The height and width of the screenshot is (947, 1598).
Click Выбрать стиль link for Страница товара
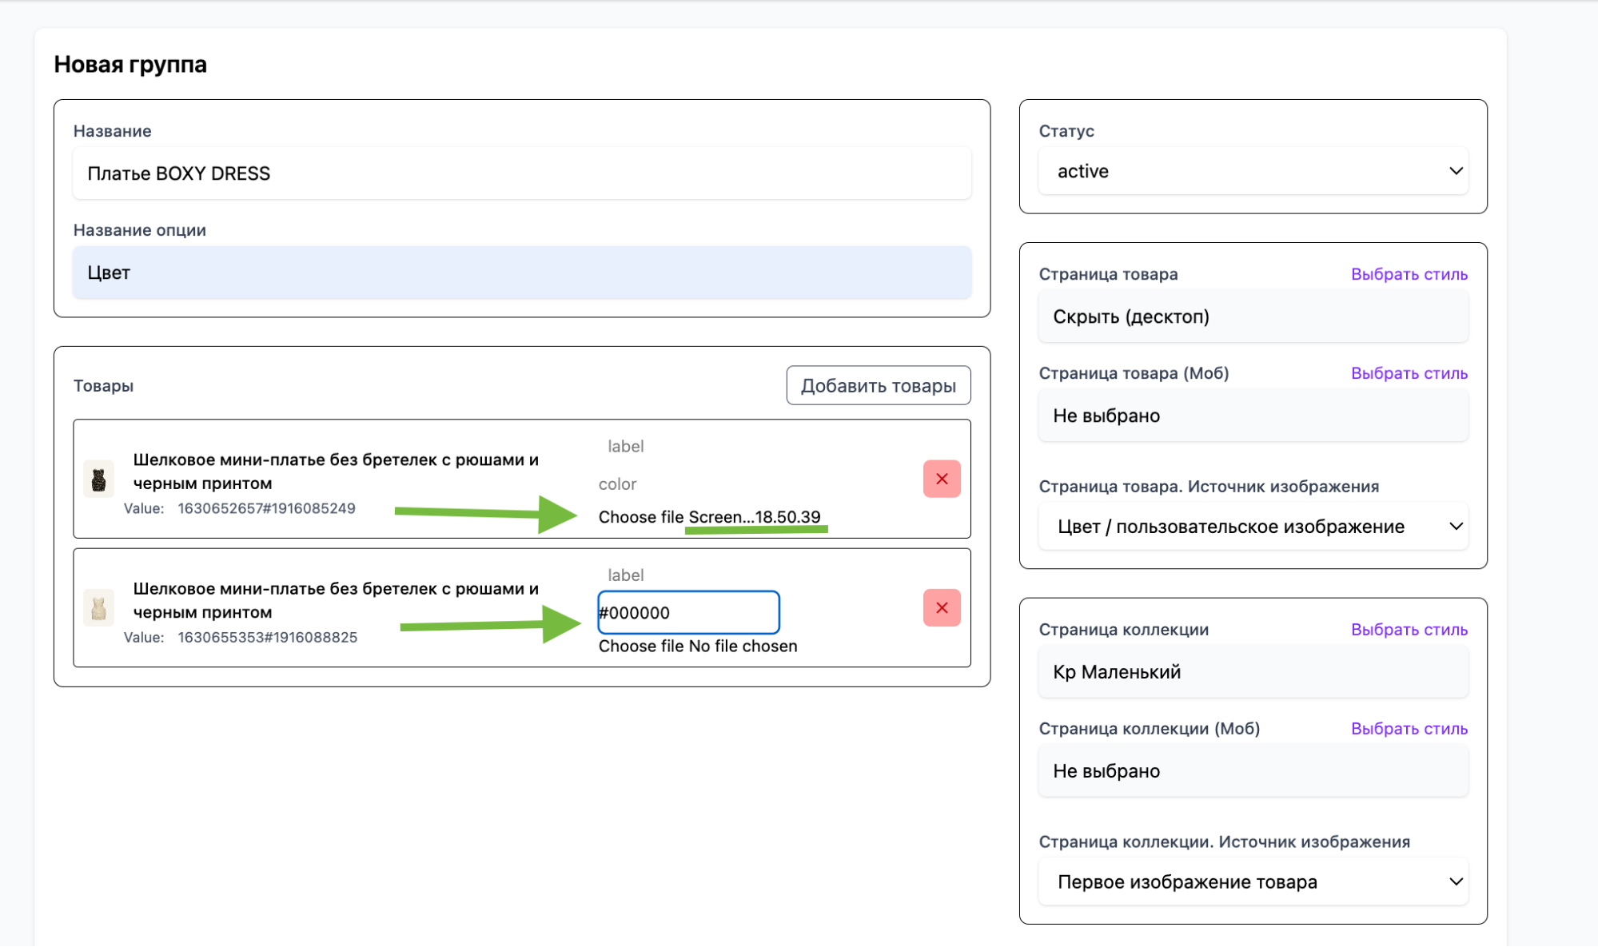(x=1409, y=274)
